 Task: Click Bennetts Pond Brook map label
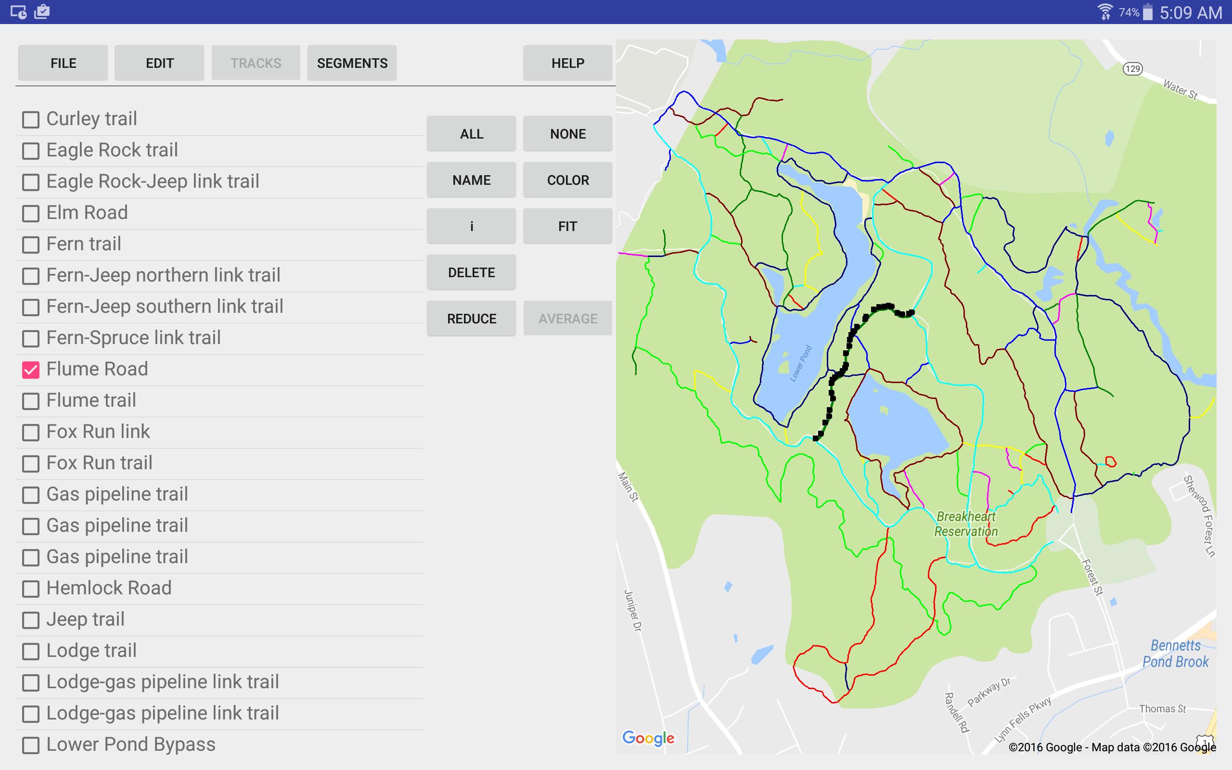1175,654
